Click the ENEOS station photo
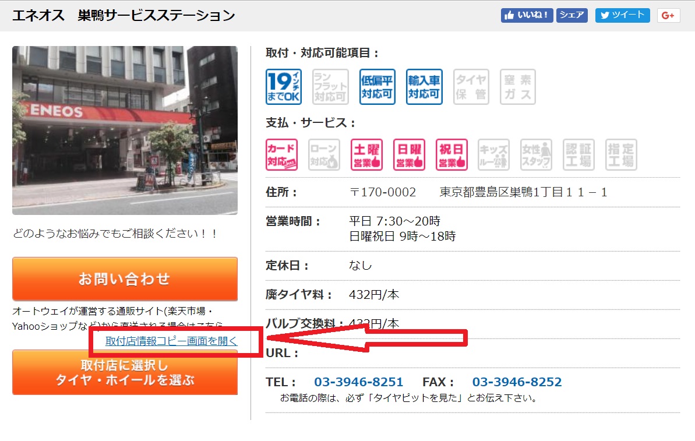Viewport: 695px width, 441px height. [x=125, y=130]
